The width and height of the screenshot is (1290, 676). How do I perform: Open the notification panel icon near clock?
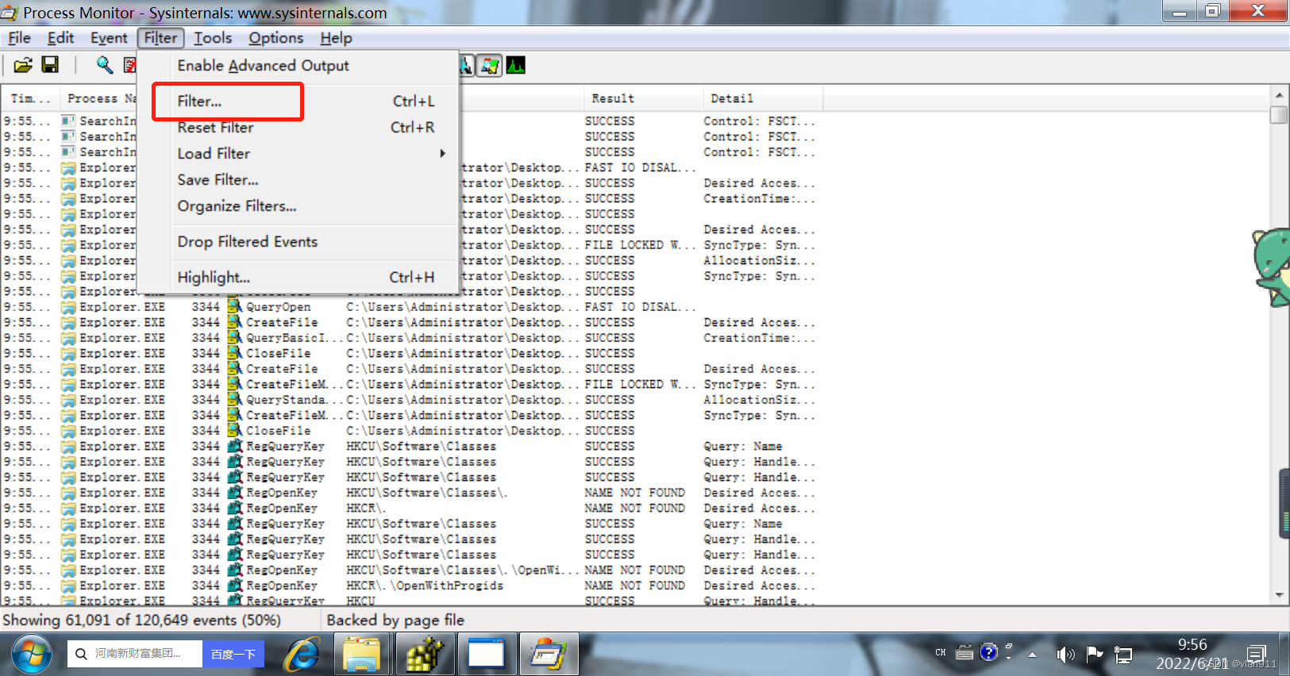coord(1257,654)
